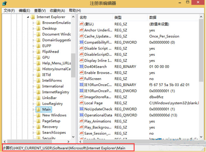
Task: Expand the EUPP key
Action: (x=34, y=46)
